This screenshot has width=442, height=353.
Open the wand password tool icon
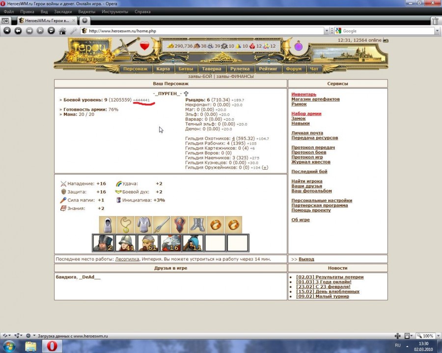click(x=74, y=31)
